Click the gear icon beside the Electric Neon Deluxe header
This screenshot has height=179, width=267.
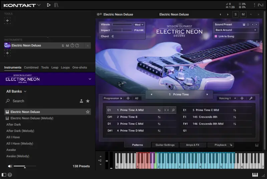[99, 14]
